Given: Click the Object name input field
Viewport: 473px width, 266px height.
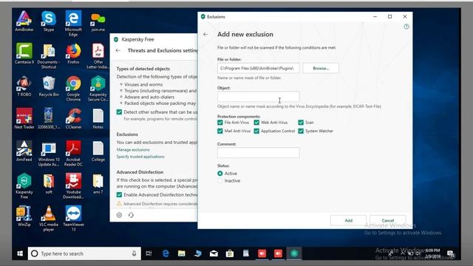Looking at the screenshot, I should tap(258, 97).
